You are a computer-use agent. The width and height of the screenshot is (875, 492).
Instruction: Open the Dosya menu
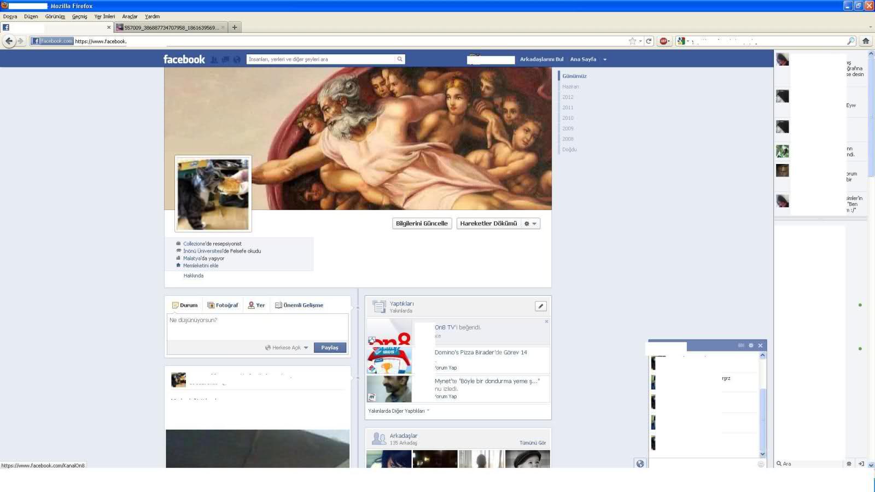point(10,16)
